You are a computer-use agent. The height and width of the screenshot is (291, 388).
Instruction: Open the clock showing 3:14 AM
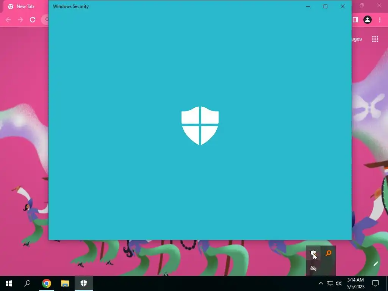[x=355, y=283]
